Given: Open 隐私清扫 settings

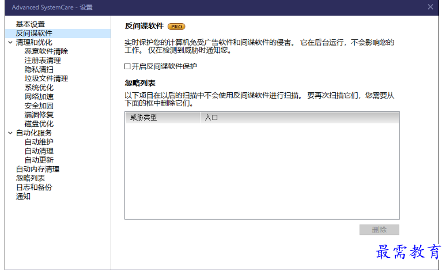Looking at the screenshot, I should point(39,69).
